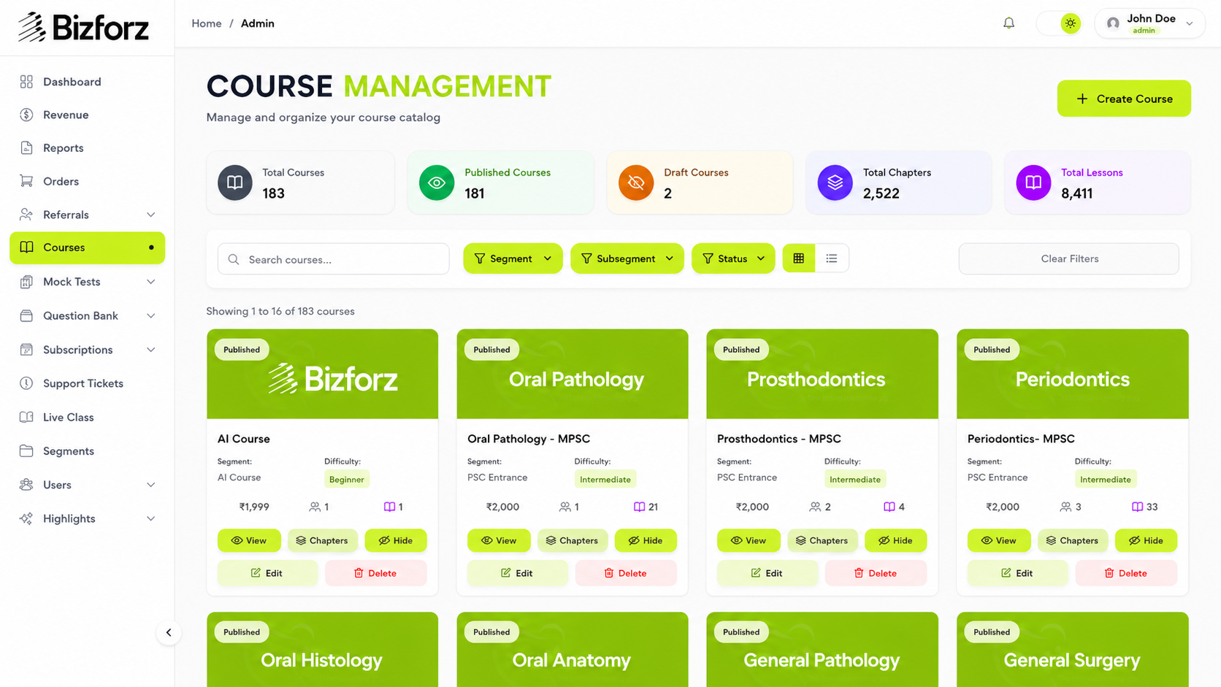Collapse the sidebar with arrow button

tap(169, 632)
